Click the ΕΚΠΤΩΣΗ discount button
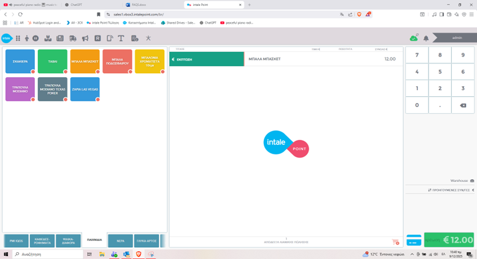 206,59
